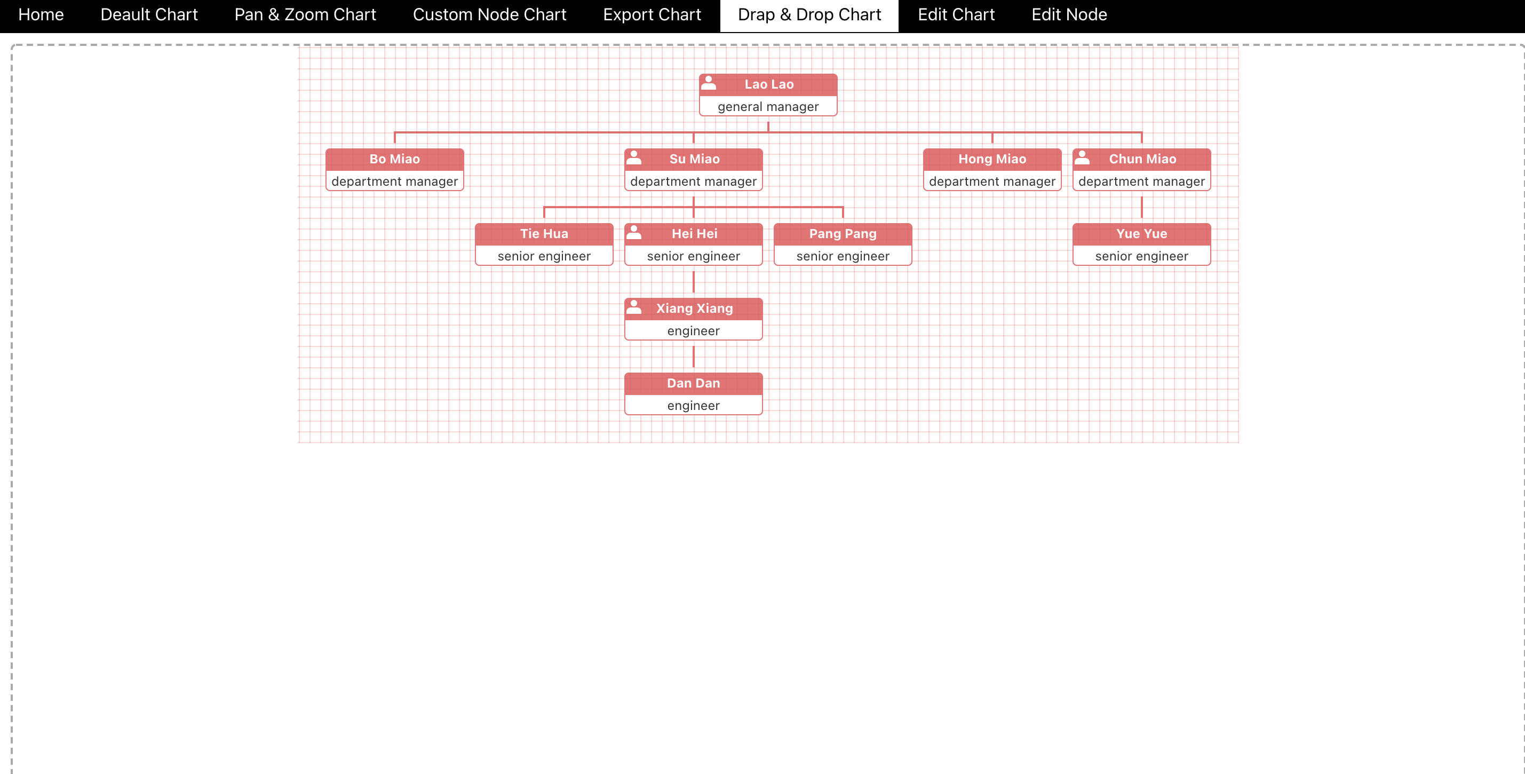Go to Custom Node Chart tab
The height and width of the screenshot is (774, 1525).
489,15
